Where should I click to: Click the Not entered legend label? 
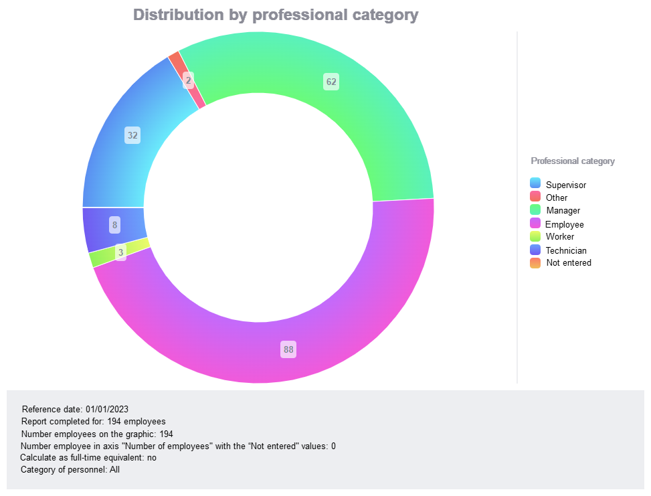point(569,263)
